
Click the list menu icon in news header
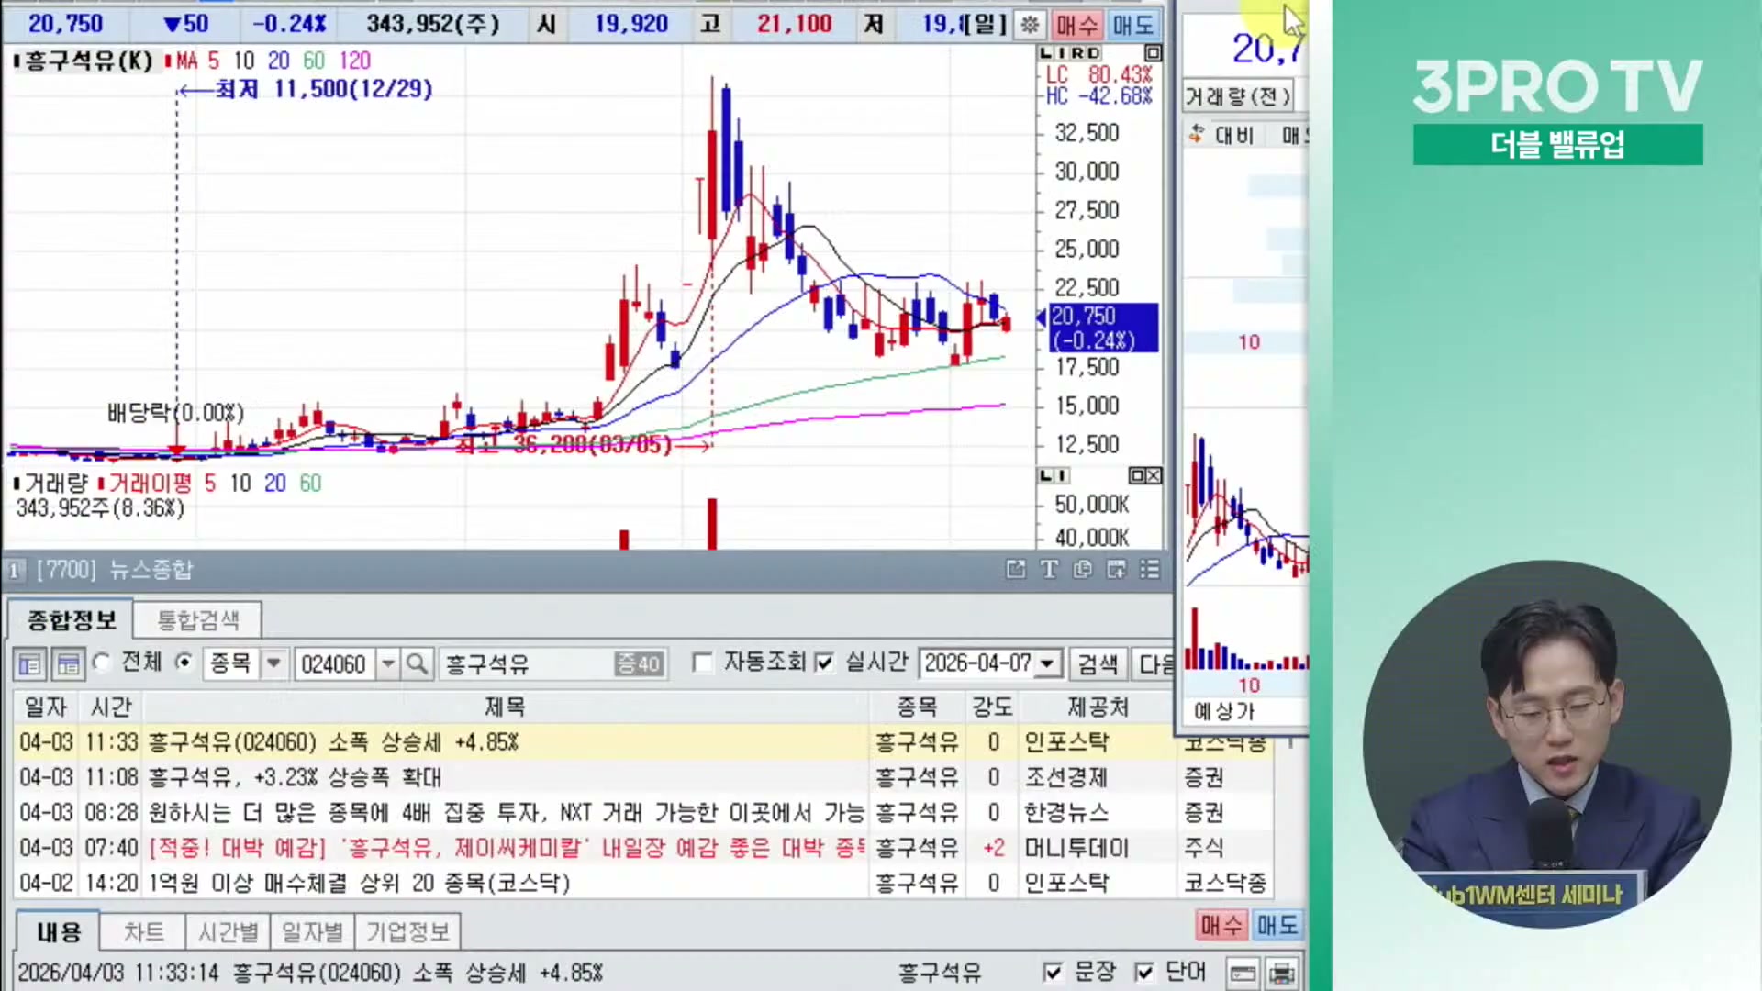coord(1150,570)
